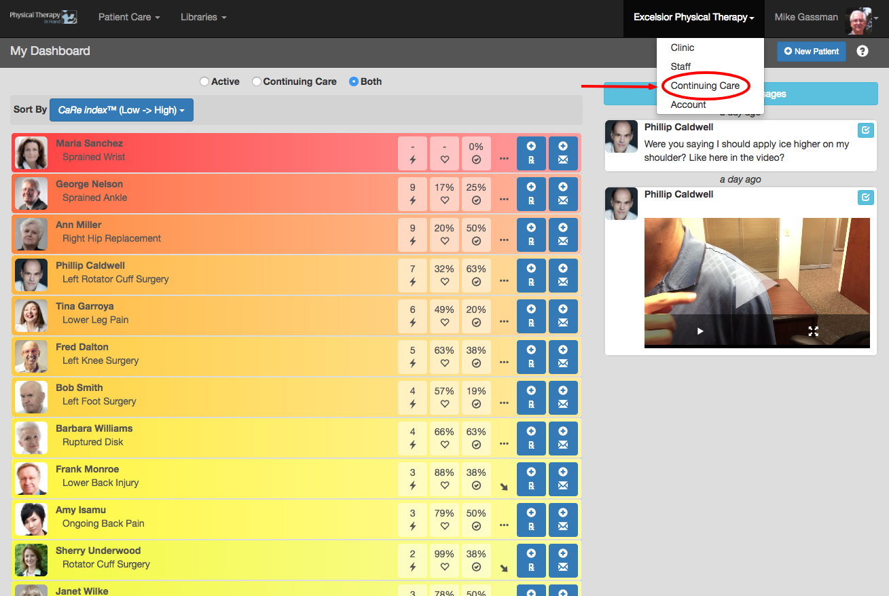Viewport: 889px width, 596px height.
Task: Click Ann Miller's patient photo
Action: [x=31, y=234]
